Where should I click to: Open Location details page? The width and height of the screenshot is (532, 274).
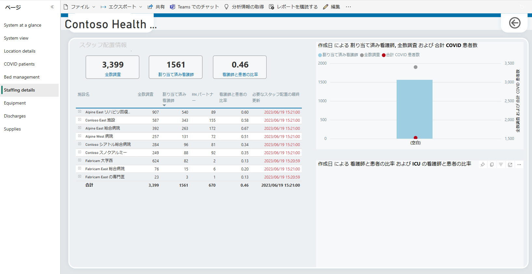[29, 51]
